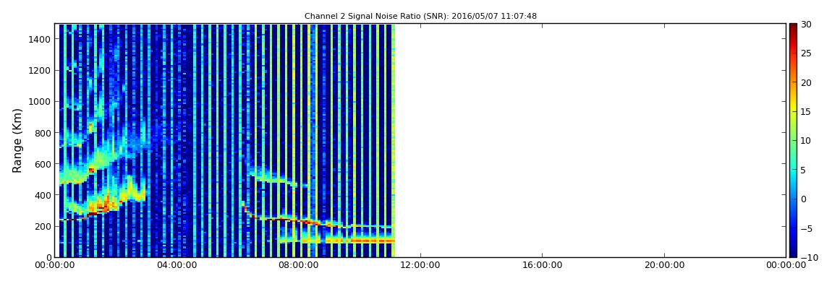Viewport: 832px width, 294px height.
Task: Click the 08:00:00 time axis label
Action: 298,265
